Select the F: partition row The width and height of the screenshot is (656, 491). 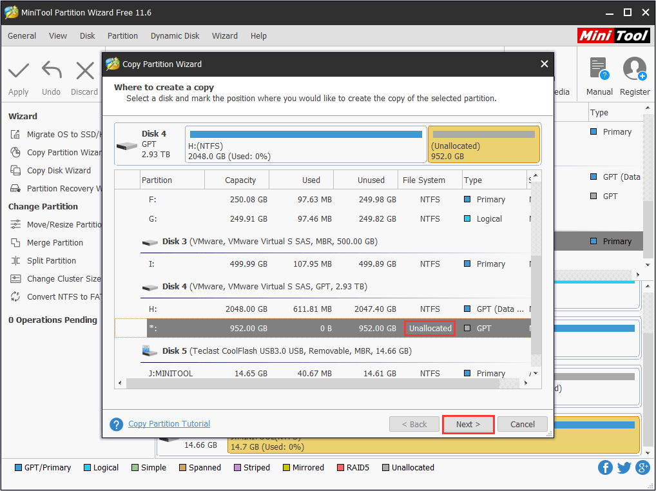coord(323,200)
